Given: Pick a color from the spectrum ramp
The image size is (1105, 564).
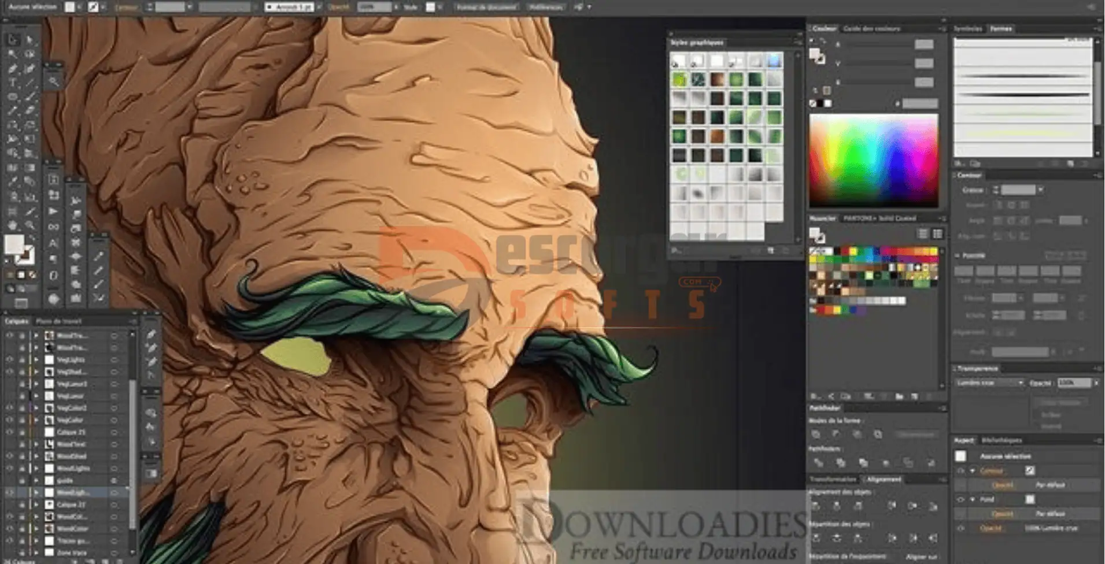Looking at the screenshot, I should click(x=873, y=160).
